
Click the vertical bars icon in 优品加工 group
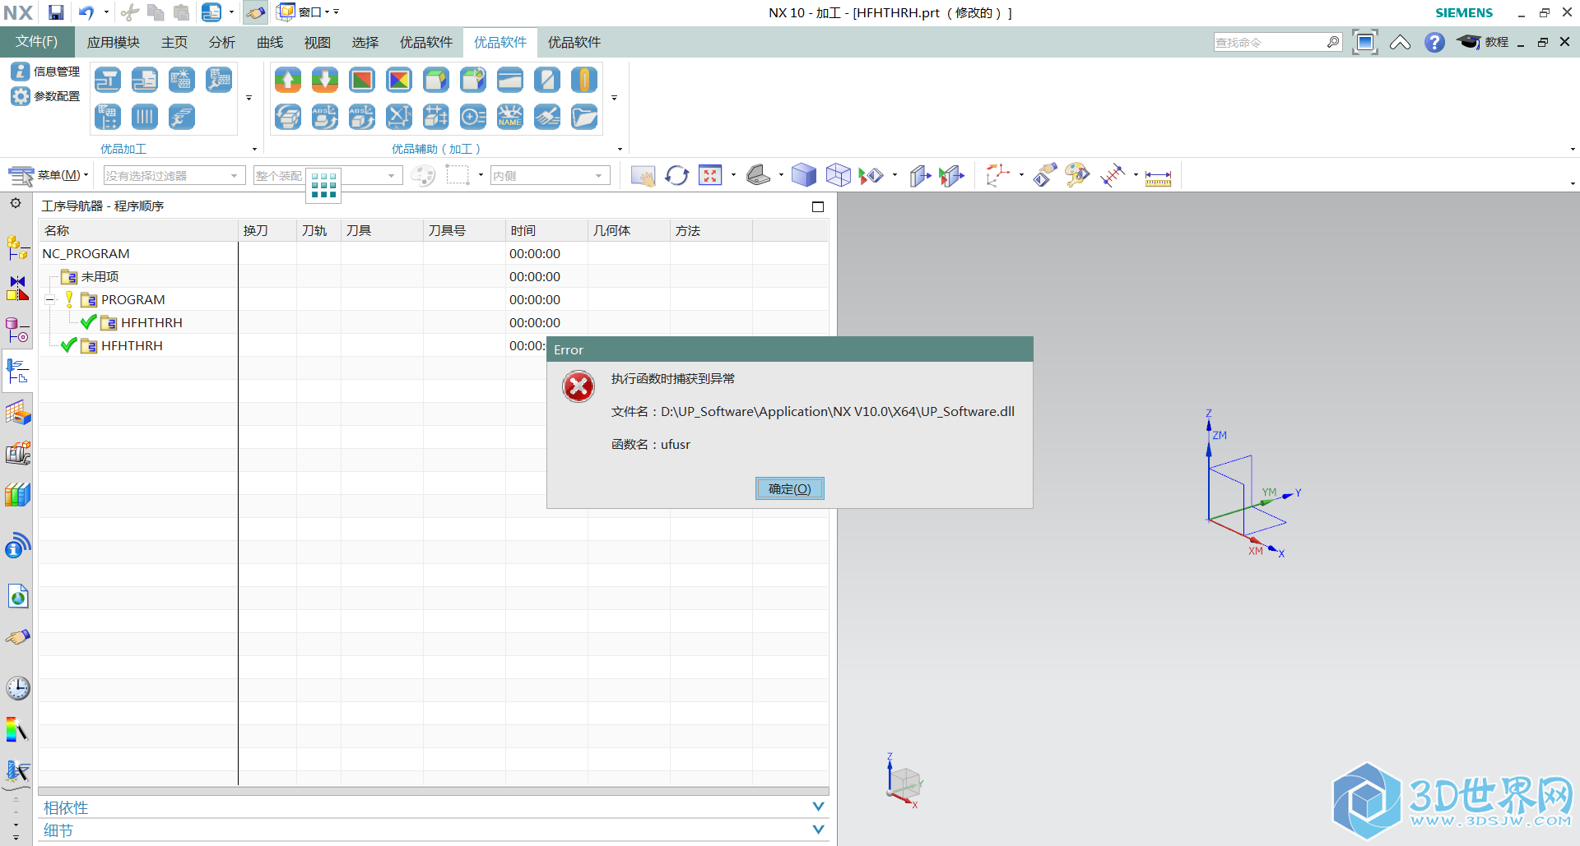coord(145,117)
